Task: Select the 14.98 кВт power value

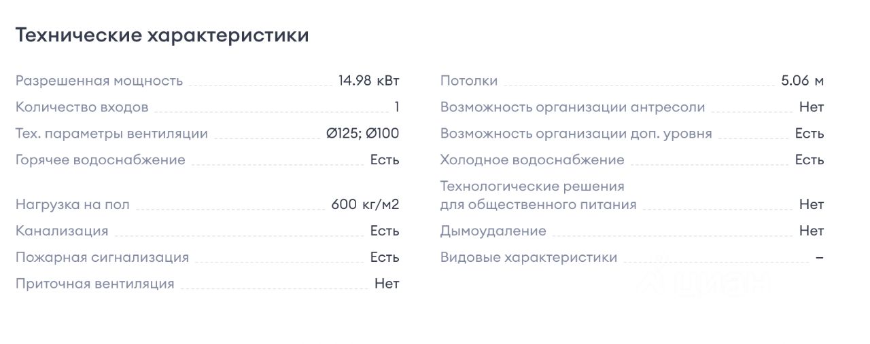Action: point(369,81)
